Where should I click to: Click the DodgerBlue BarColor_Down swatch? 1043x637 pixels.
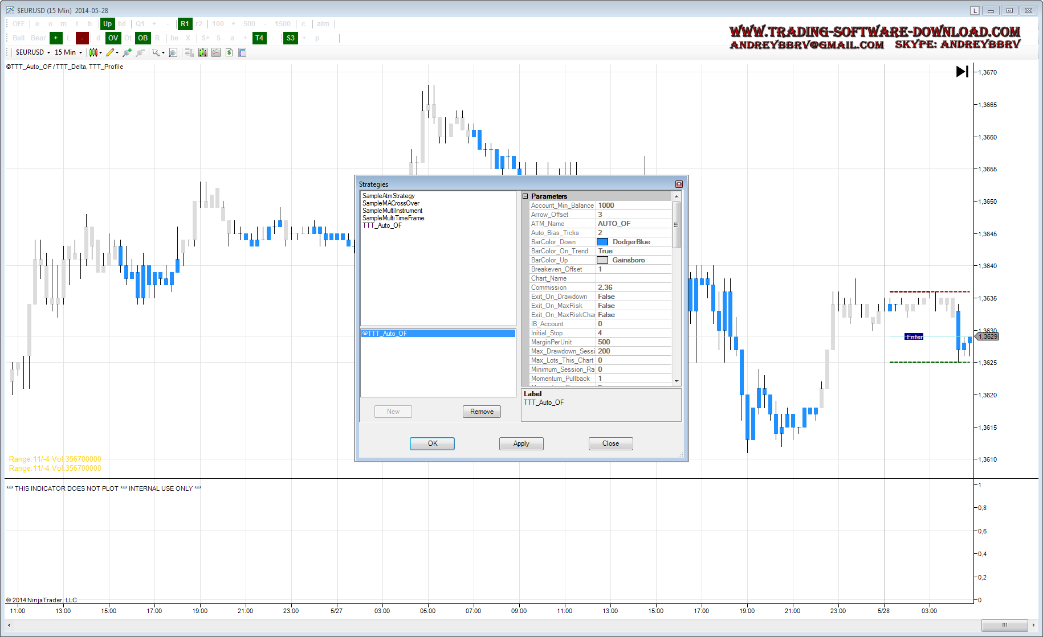(x=602, y=242)
